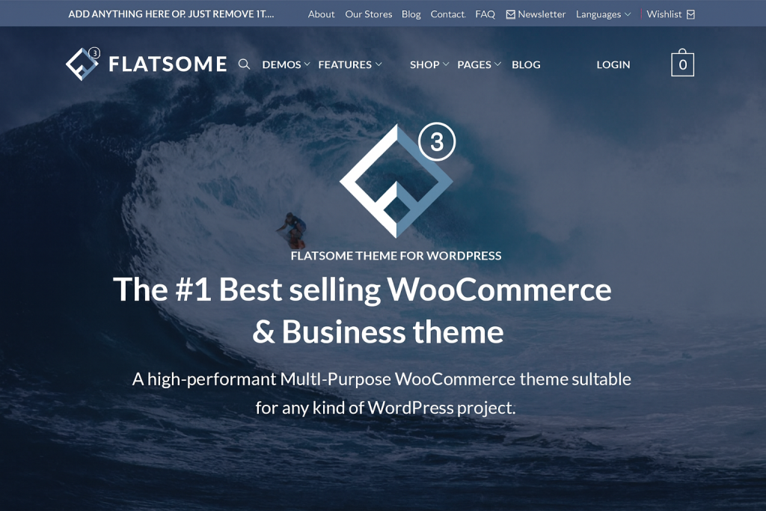This screenshot has height=511, width=766.
Task: Click the Newsletter envelope icon
Action: (x=510, y=15)
